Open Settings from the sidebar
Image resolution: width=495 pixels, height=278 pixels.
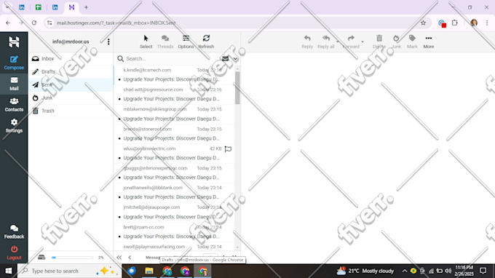coord(14,126)
